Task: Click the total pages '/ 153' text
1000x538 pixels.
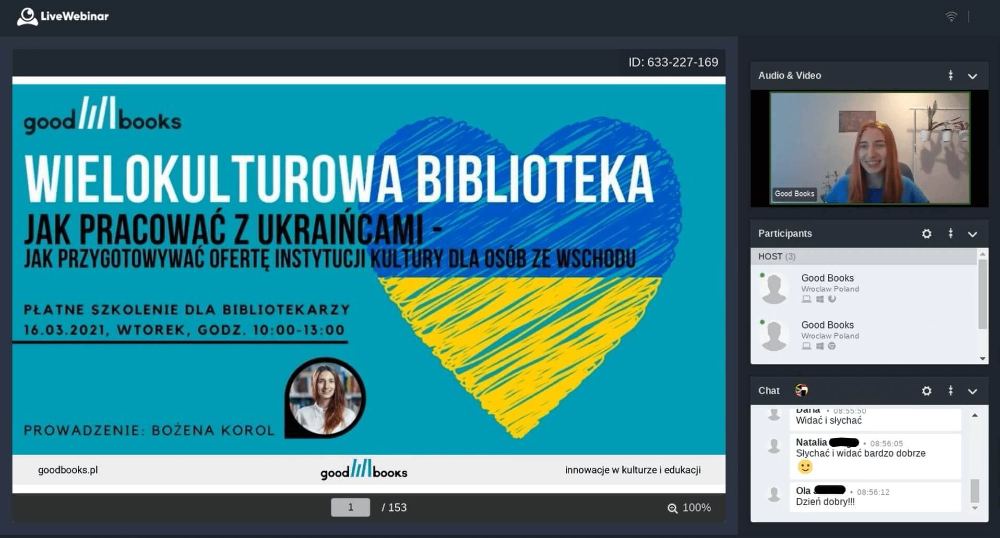Action: click(394, 507)
